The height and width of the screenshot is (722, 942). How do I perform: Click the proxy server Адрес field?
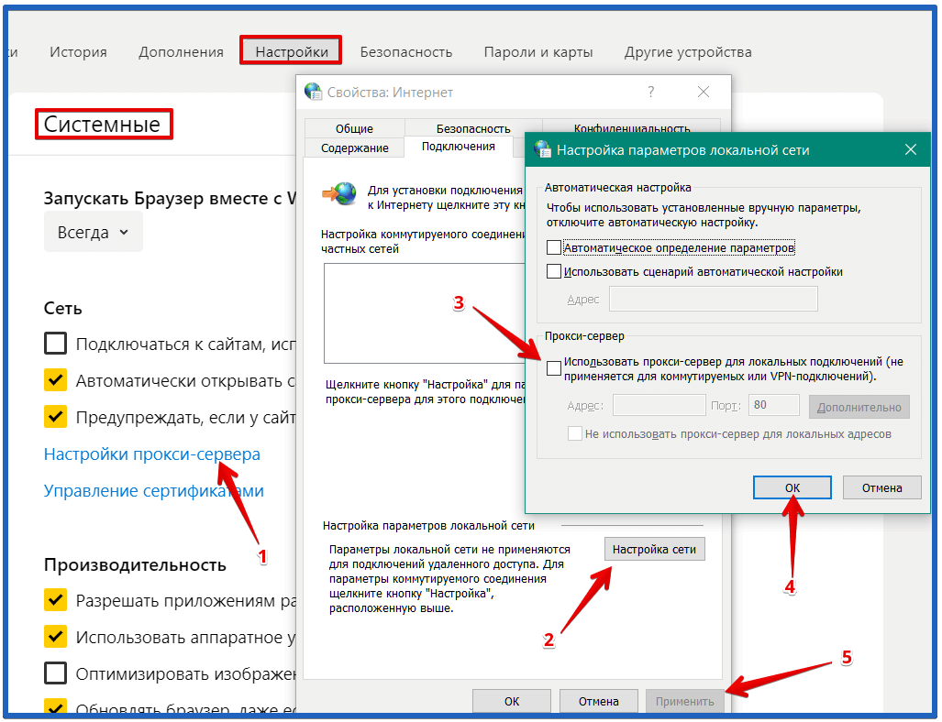[x=659, y=405]
